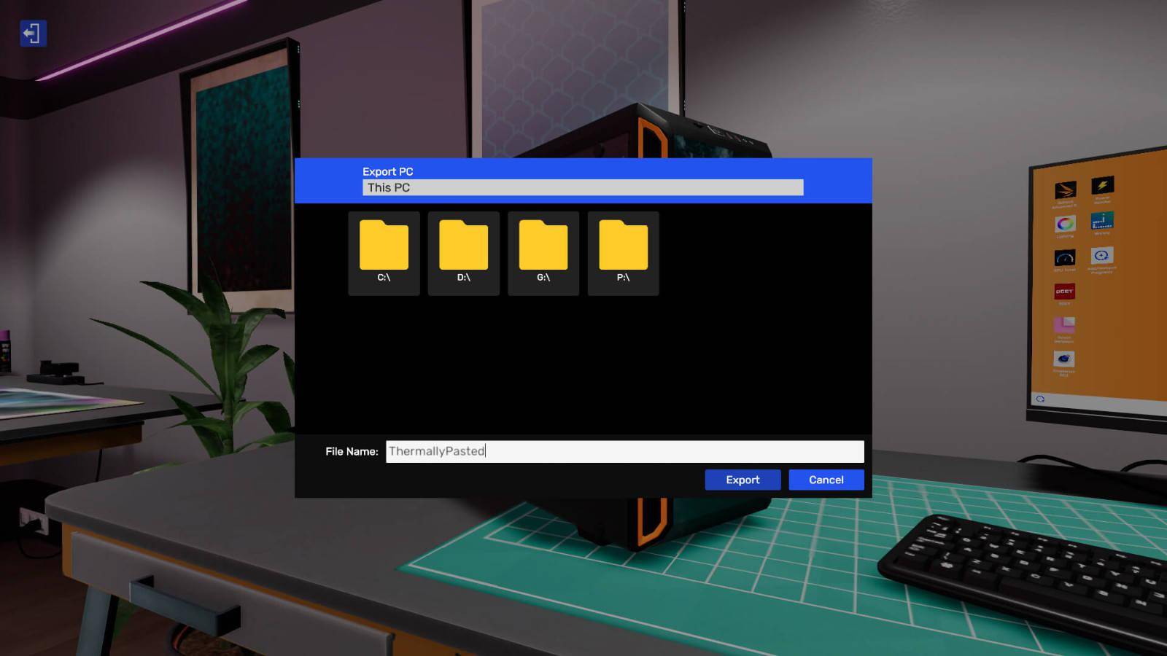Launch the OCCT stress test app
The width and height of the screenshot is (1167, 656).
[1065, 291]
